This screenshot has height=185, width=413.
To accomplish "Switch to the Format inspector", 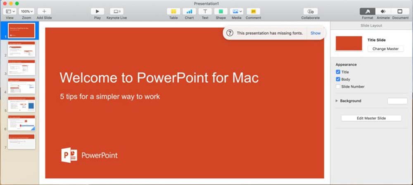I will coord(368,11).
